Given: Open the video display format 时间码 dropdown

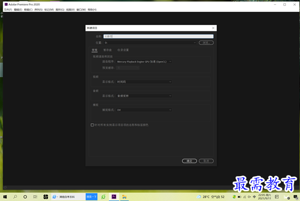Looking at the screenshot, I should (x=144, y=82).
